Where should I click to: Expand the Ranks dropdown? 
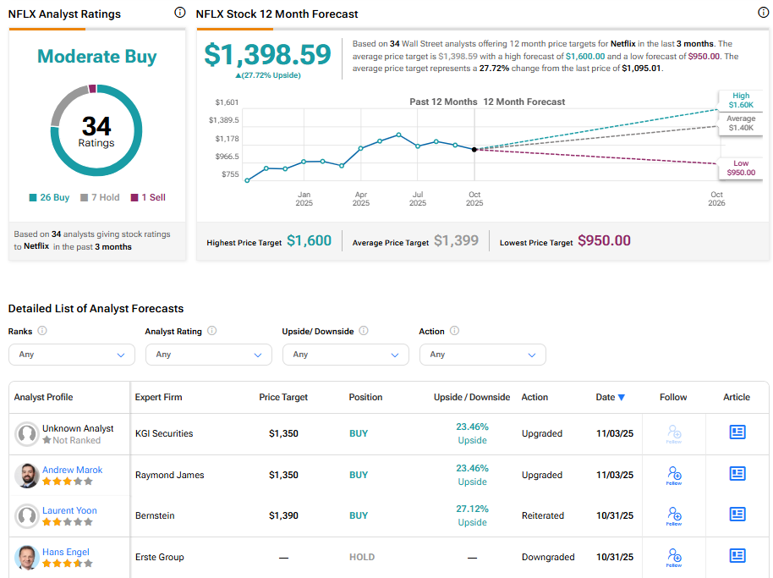coord(72,355)
